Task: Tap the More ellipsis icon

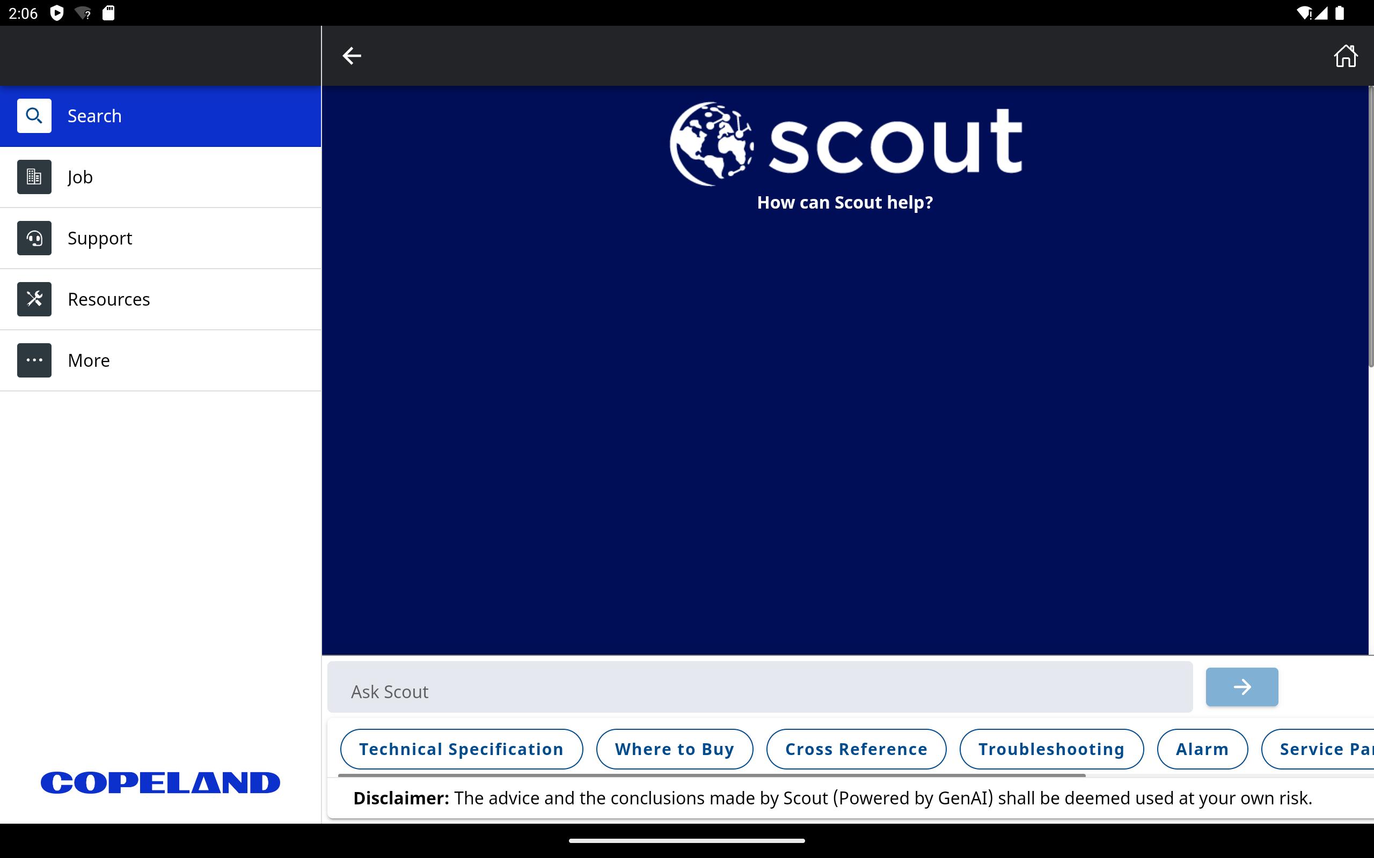Action: pyautogui.click(x=34, y=360)
